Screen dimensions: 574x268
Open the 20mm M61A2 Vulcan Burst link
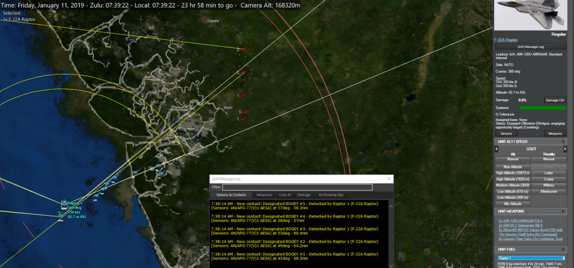(530, 229)
